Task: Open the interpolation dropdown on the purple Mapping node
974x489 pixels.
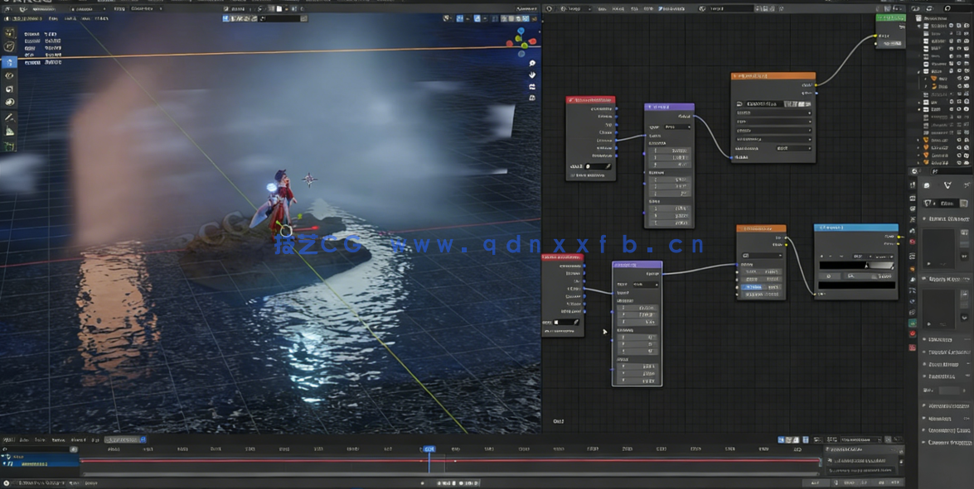Action: pyautogui.click(x=676, y=127)
